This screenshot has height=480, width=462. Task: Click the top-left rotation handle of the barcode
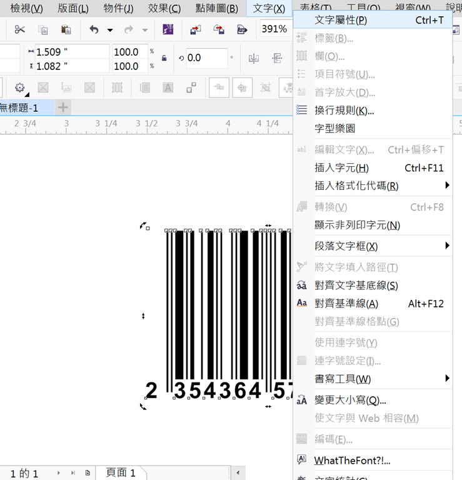143,226
